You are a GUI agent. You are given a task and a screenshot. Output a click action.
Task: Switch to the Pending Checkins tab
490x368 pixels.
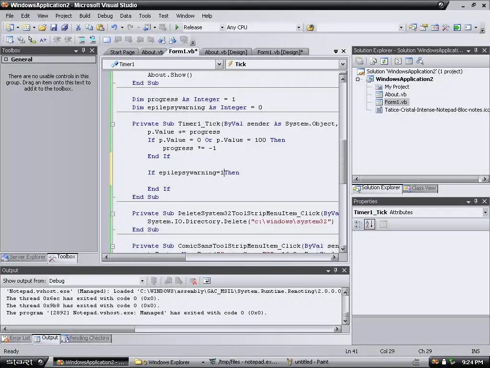[86, 338]
